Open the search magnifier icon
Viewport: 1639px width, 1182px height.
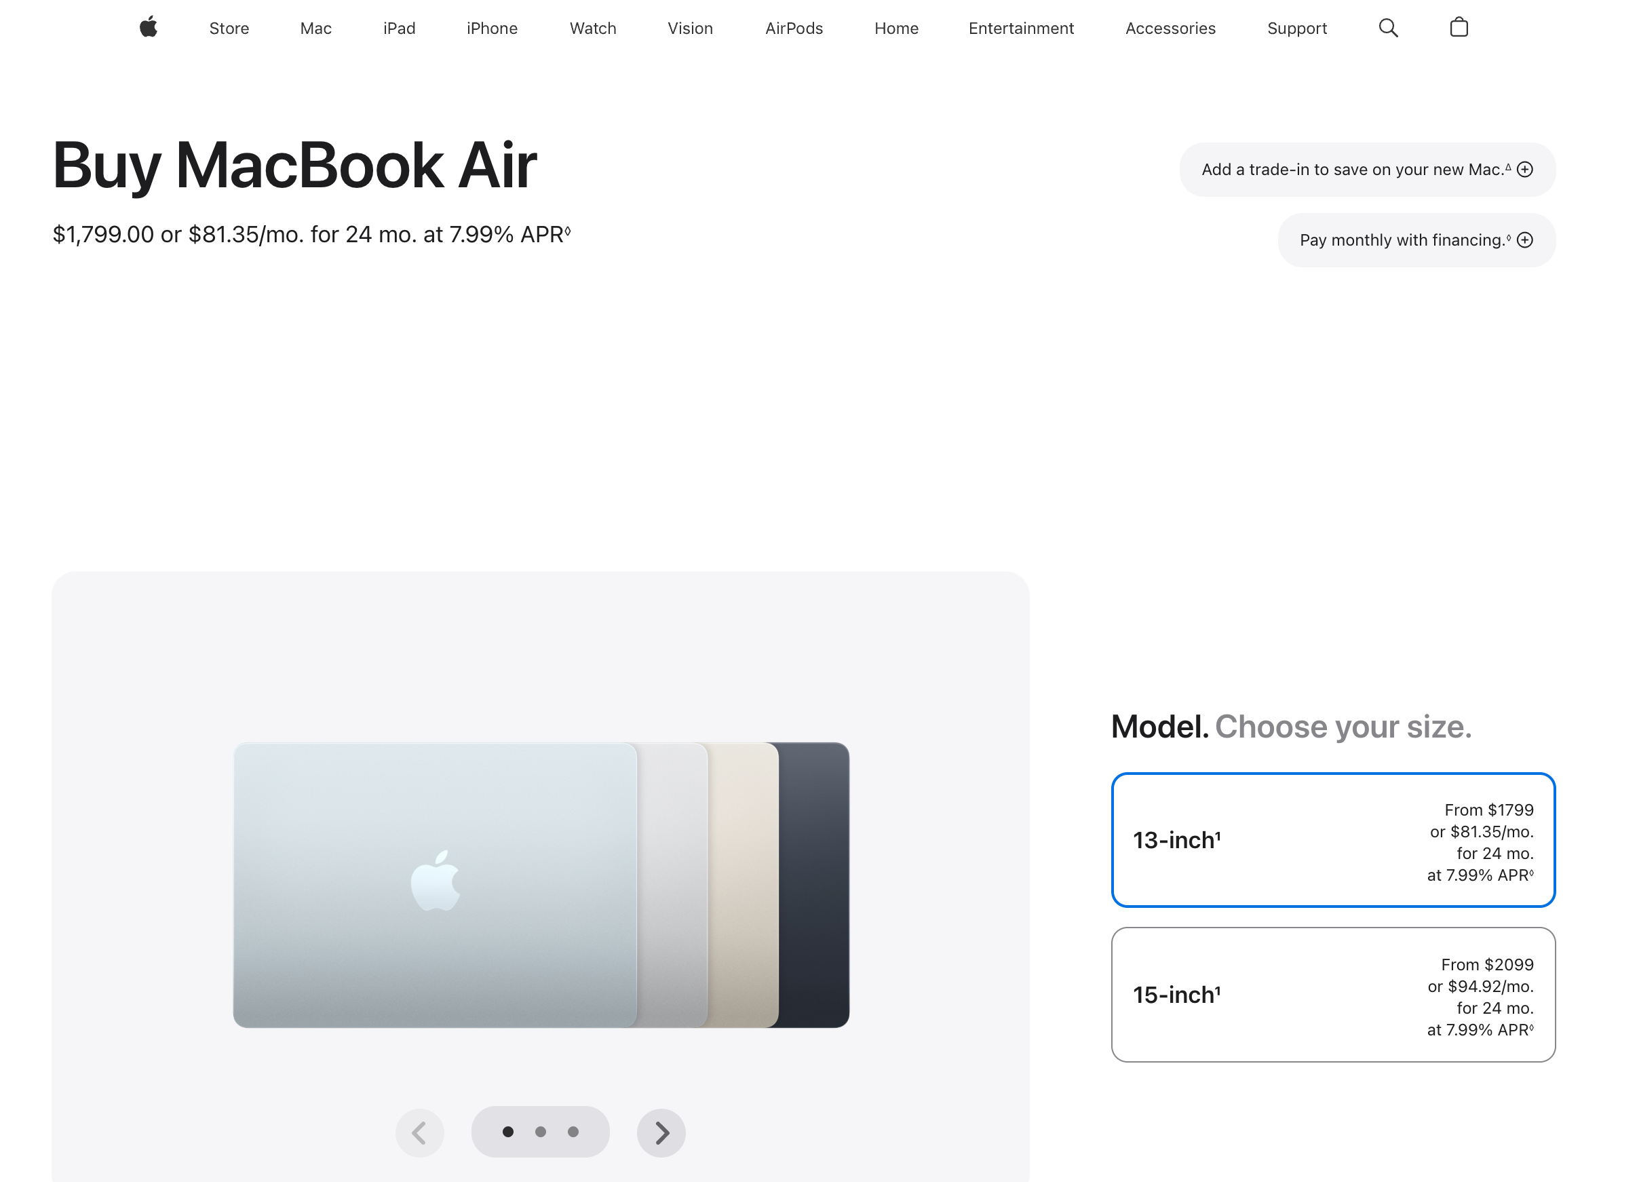[1388, 28]
